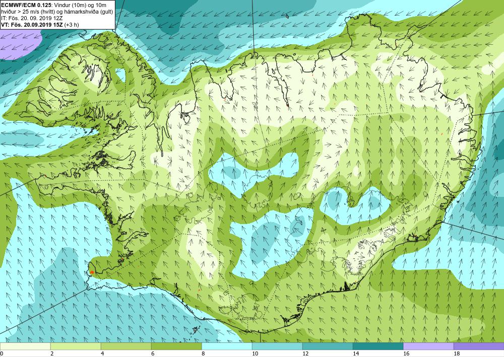Click the legend scale value "8"
Screen dimensions: 504x357
click(203, 354)
